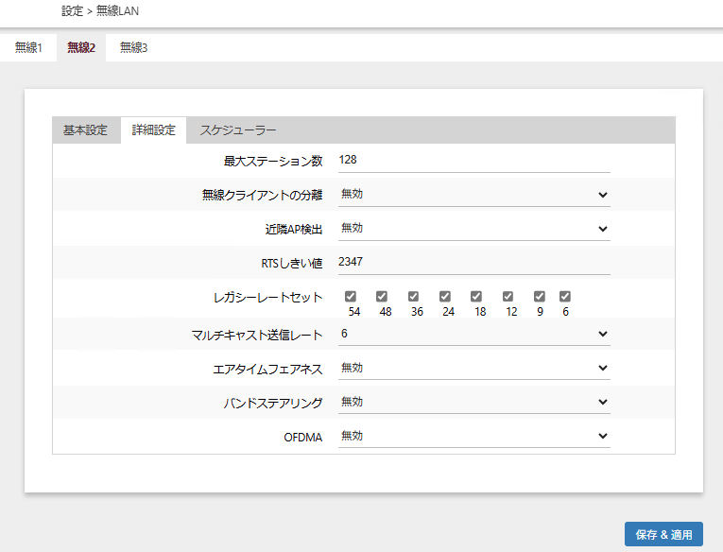Expand the OFDMA dropdown
The width and height of the screenshot is (723, 552).
point(473,436)
